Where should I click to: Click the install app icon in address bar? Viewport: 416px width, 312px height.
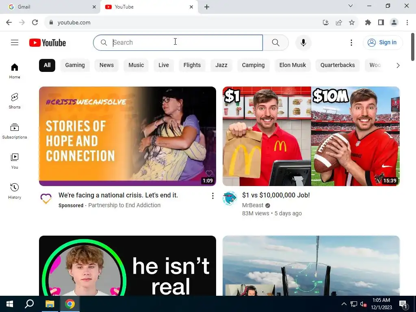click(x=326, y=22)
